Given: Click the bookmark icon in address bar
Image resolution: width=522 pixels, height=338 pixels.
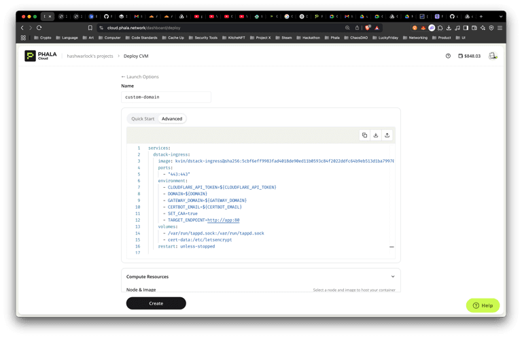Looking at the screenshot, I should pyautogui.click(x=90, y=27).
